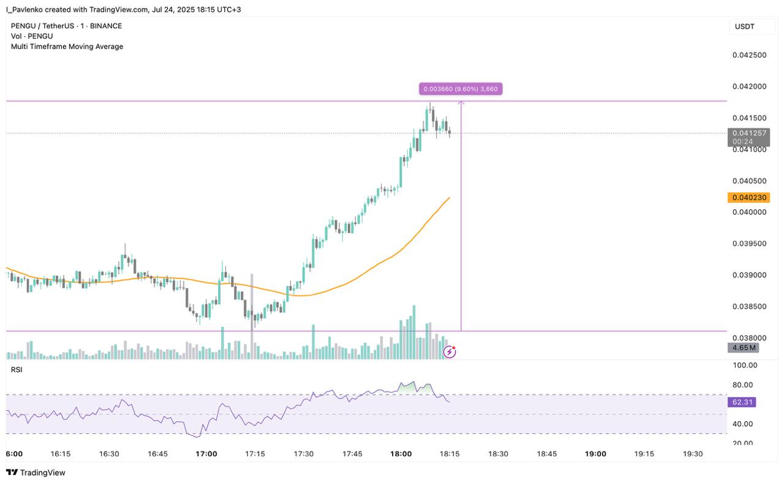Click the 17:00 time axis label

point(206,454)
